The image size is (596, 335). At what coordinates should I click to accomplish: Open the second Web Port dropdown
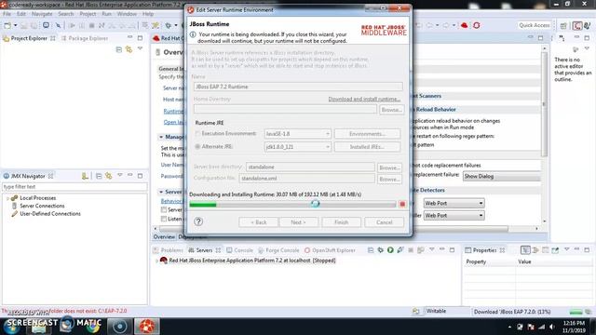coord(454,215)
